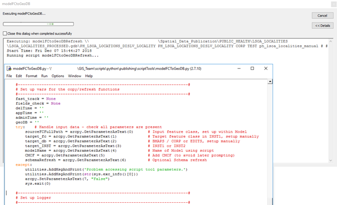Click the IDLE editor scroll-up arrow
The image size is (337, 205).
tap(270, 81)
